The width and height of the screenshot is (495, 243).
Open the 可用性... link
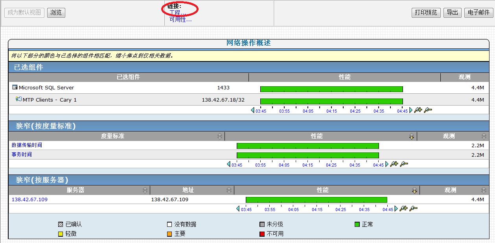(x=180, y=19)
